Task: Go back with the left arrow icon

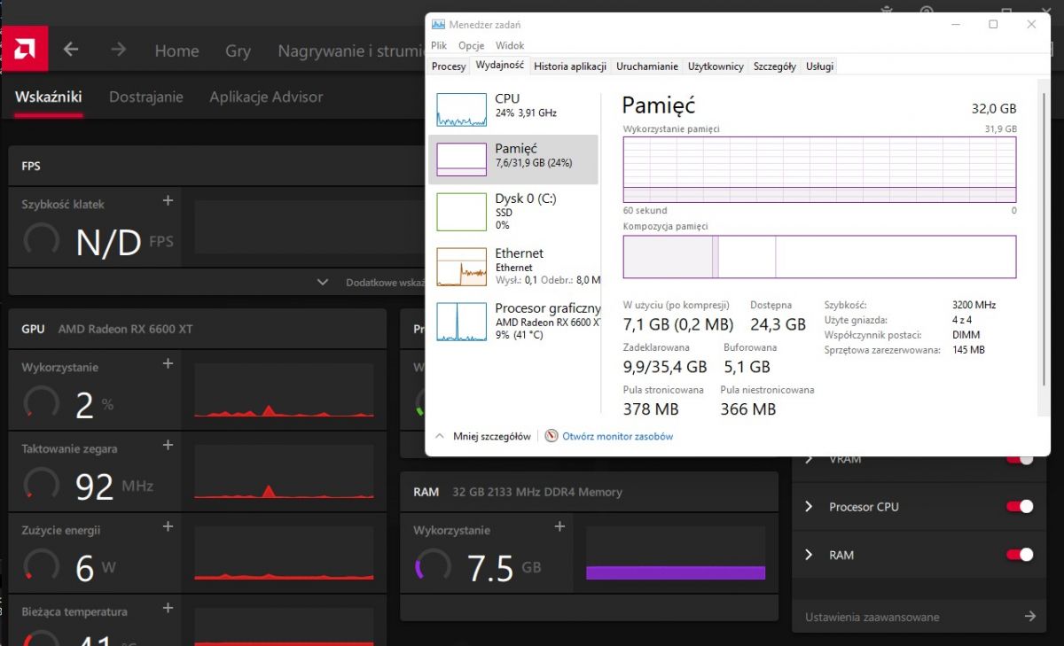Action: [71, 50]
